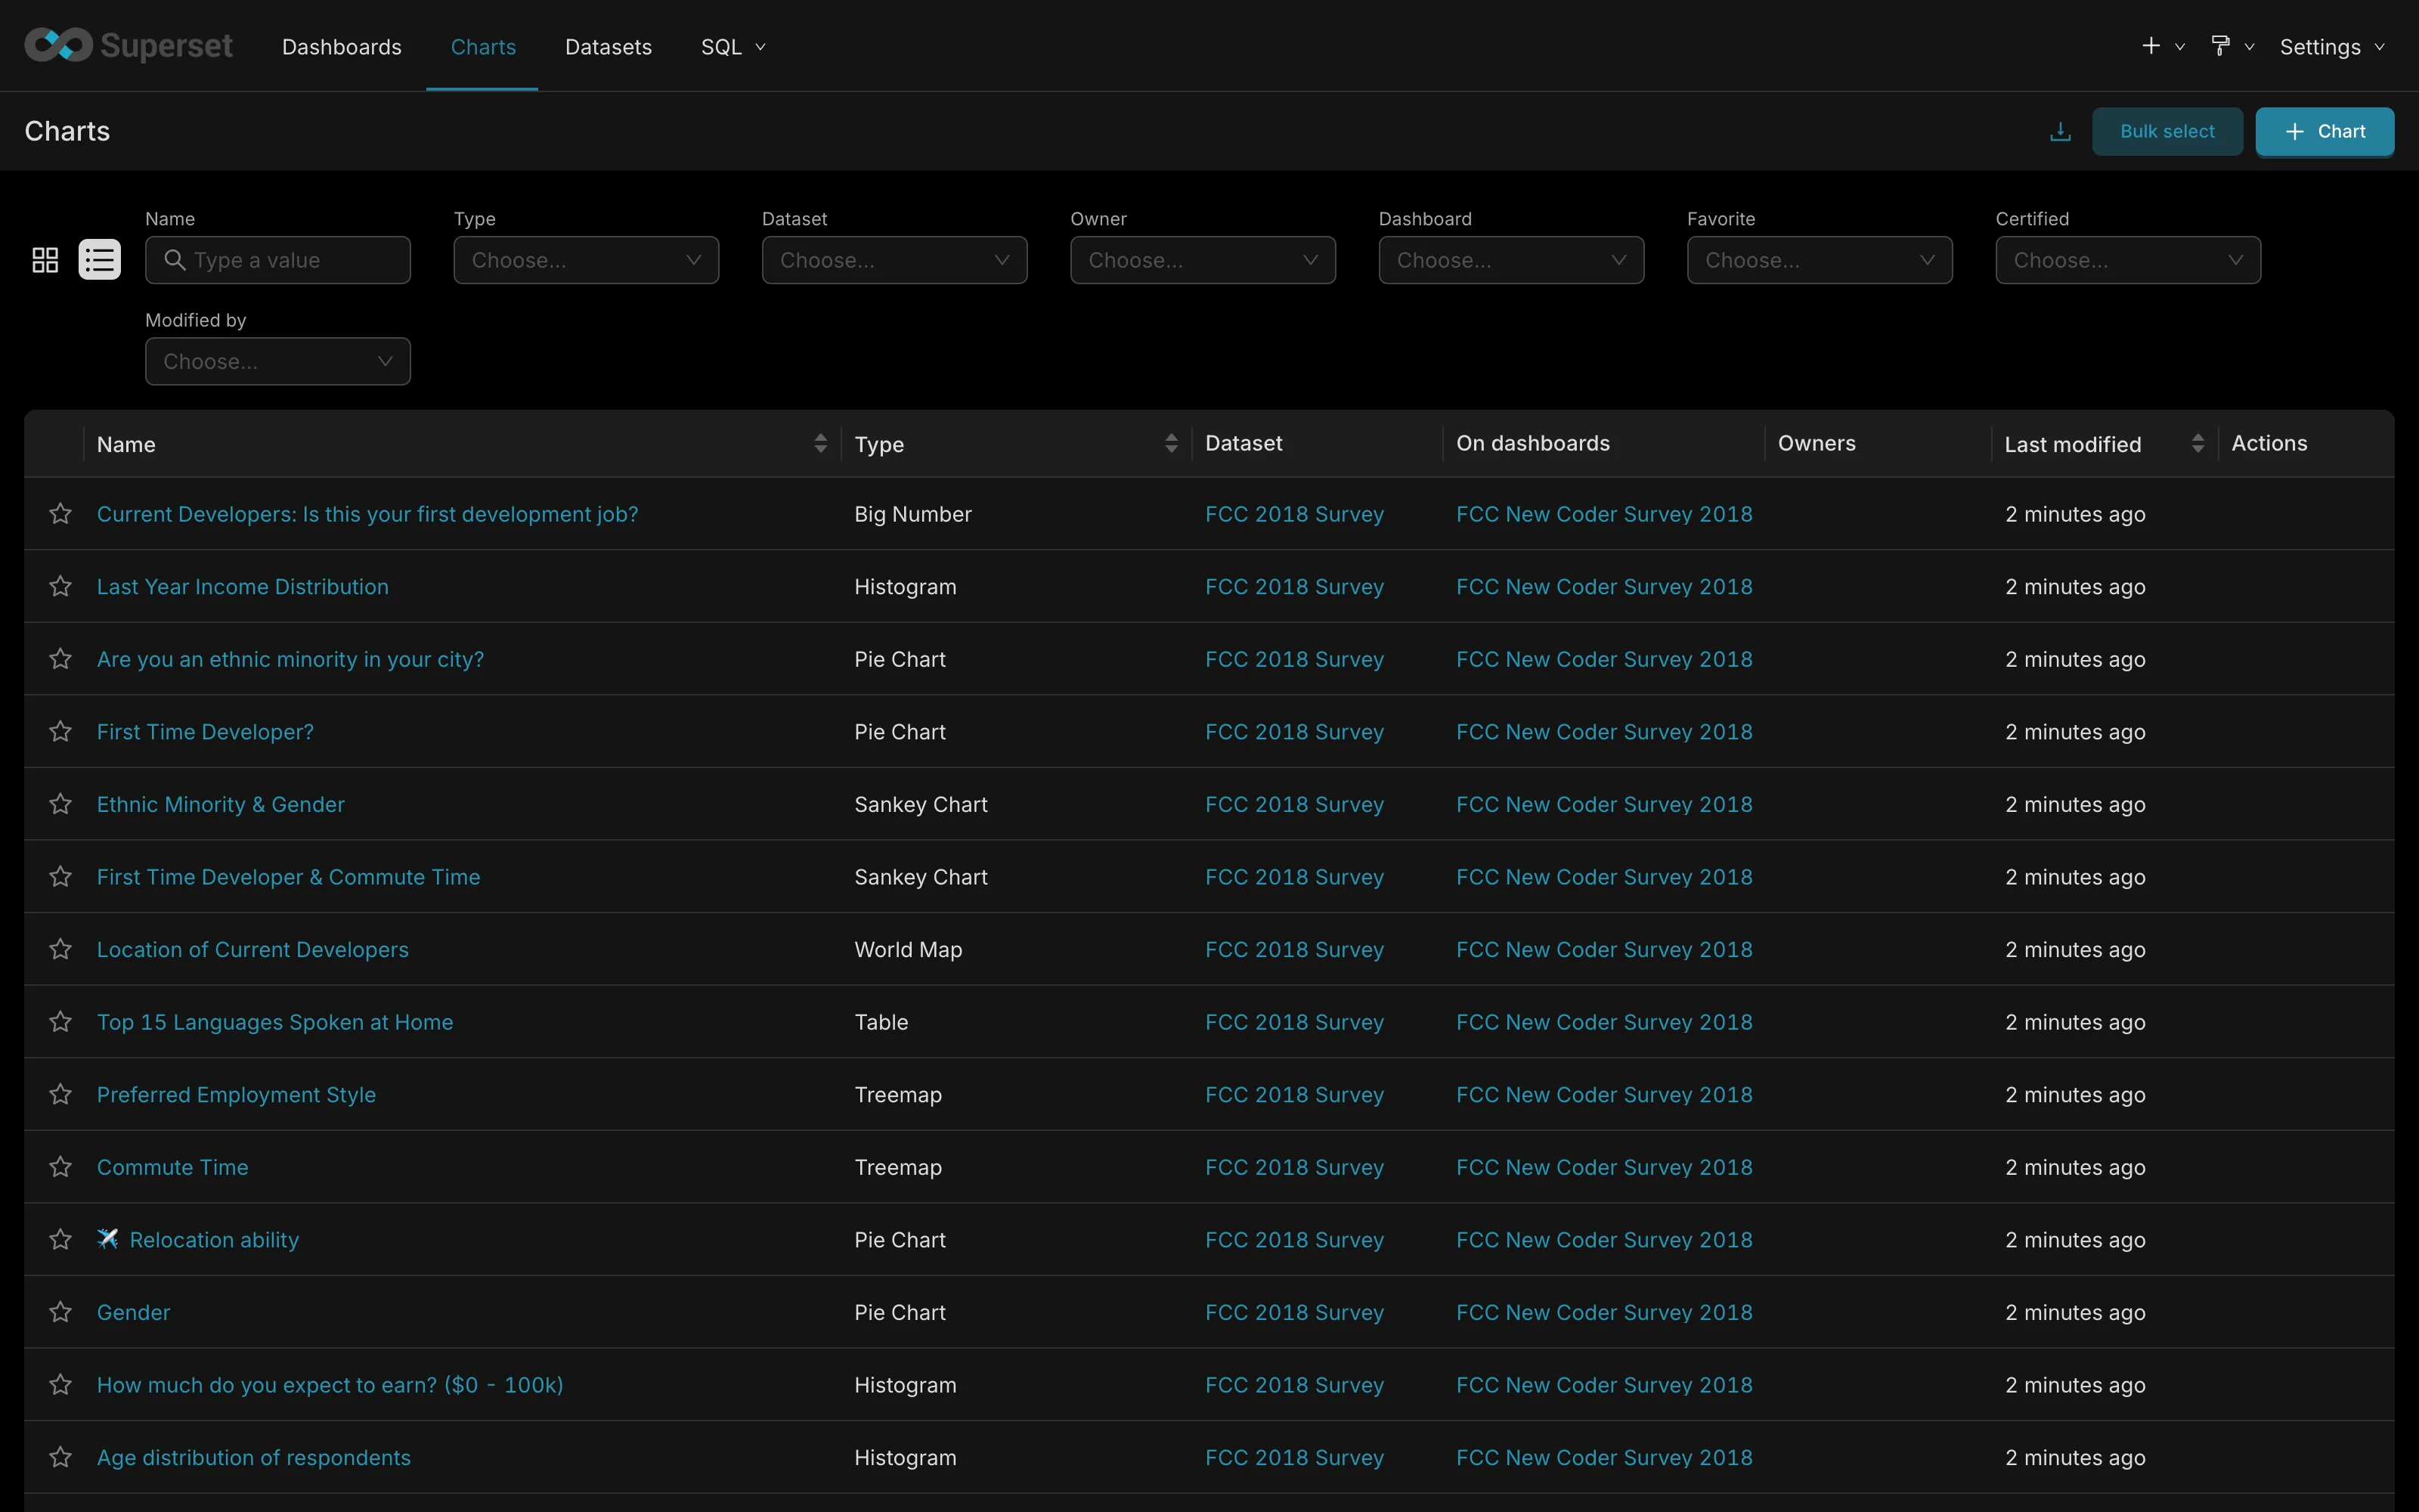Star First Time Developer & Commute Time

coord(60,876)
